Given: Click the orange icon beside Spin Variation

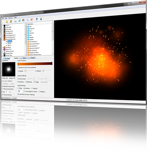Looking at the screenshot, I should (x=28, y=50).
